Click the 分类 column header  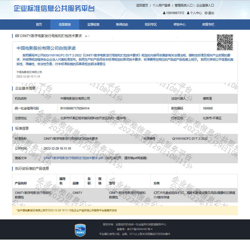click(x=157, y=183)
